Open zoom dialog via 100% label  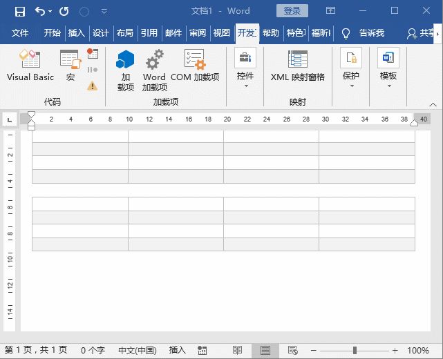click(x=418, y=351)
